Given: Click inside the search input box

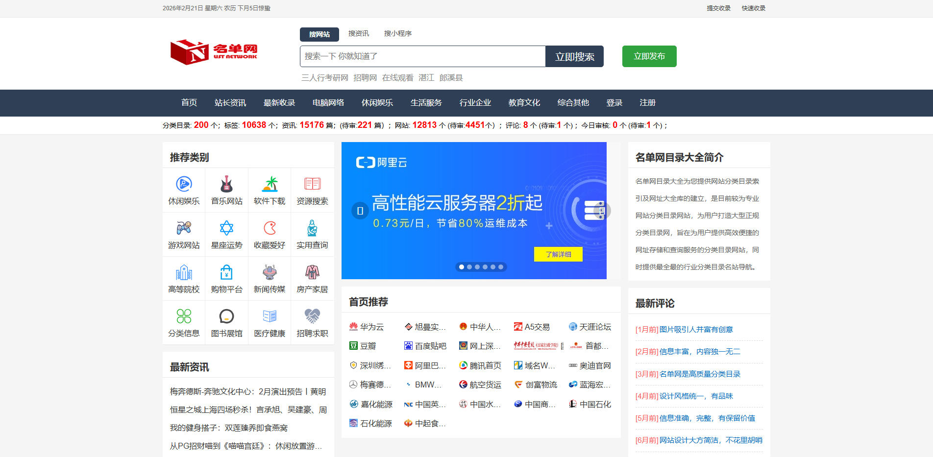Looking at the screenshot, I should (421, 56).
